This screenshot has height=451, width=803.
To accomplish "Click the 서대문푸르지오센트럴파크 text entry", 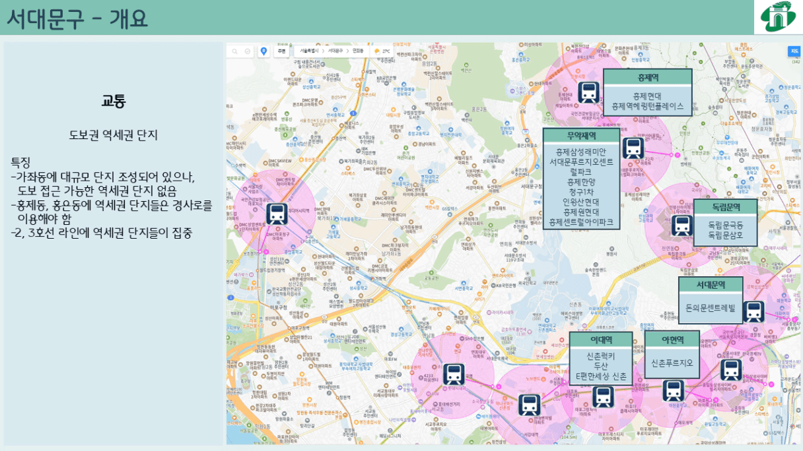I will 581,167.
